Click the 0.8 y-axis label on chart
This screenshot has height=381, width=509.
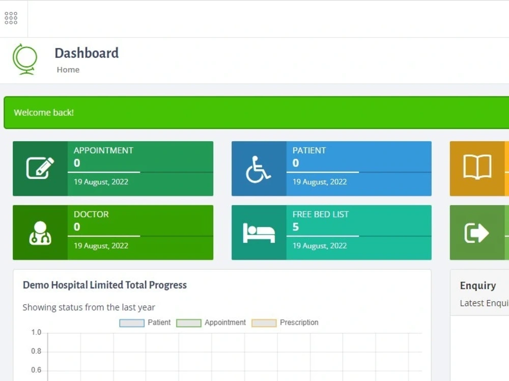pyautogui.click(x=36, y=351)
